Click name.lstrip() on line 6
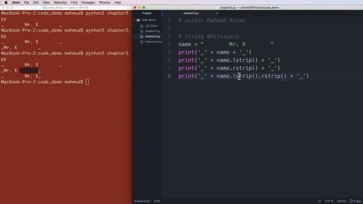 click(x=237, y=60)
